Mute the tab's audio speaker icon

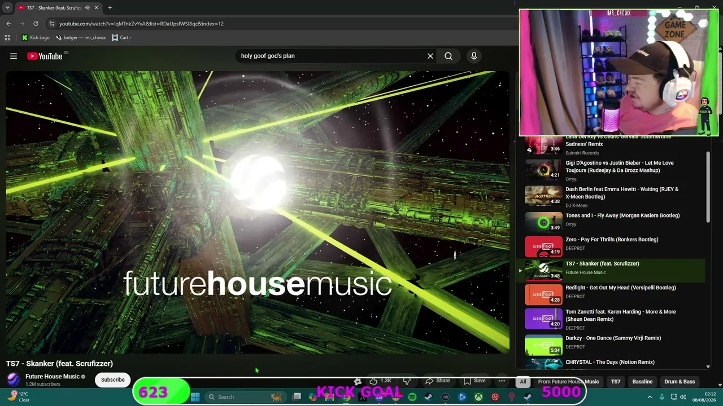87,7
